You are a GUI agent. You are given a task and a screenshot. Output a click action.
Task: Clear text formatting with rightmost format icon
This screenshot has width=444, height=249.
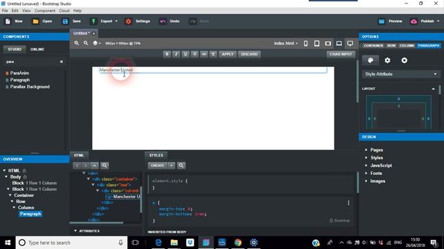click(213, 54)
